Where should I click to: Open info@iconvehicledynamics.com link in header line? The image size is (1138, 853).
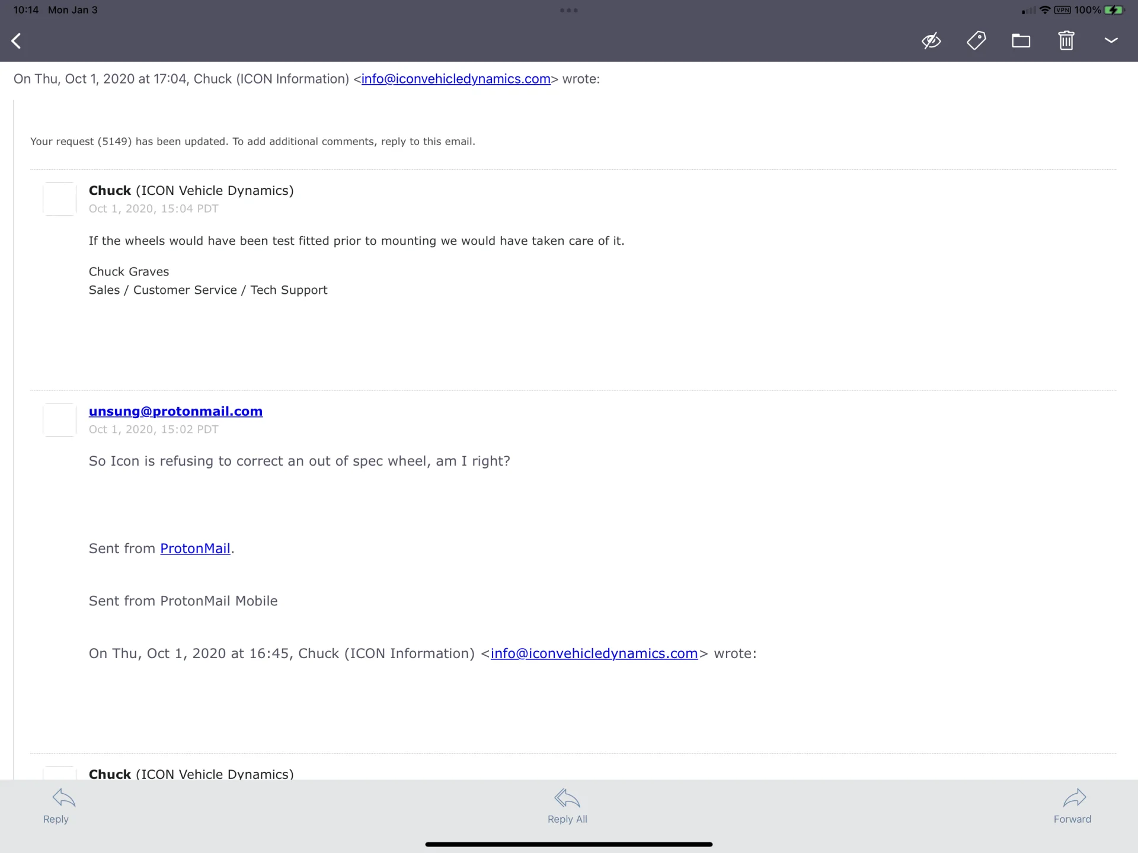pyautogui.click(x=456, y=79)
